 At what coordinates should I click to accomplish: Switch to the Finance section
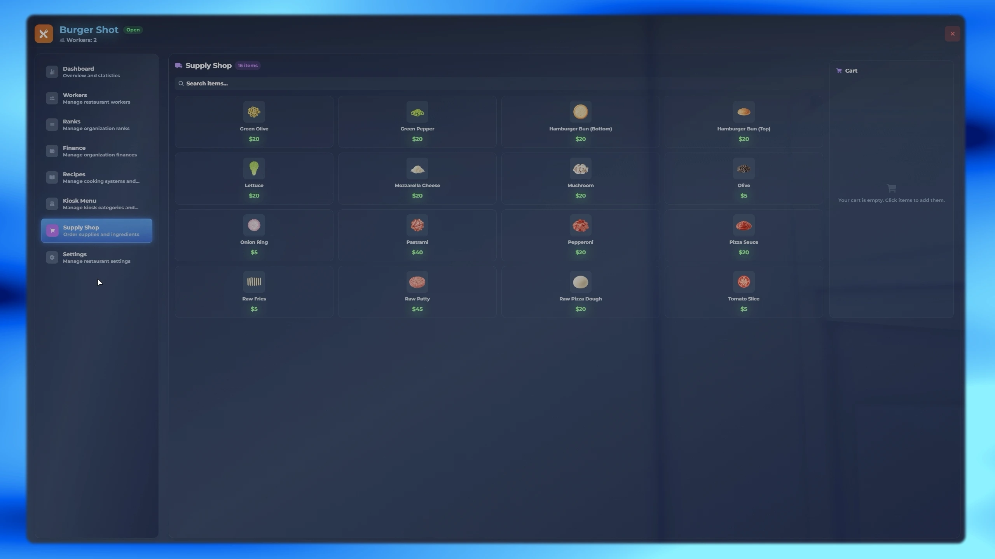point(97,151)
